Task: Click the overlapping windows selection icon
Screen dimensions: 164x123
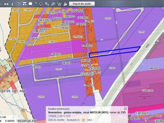Action: [18, 4]
